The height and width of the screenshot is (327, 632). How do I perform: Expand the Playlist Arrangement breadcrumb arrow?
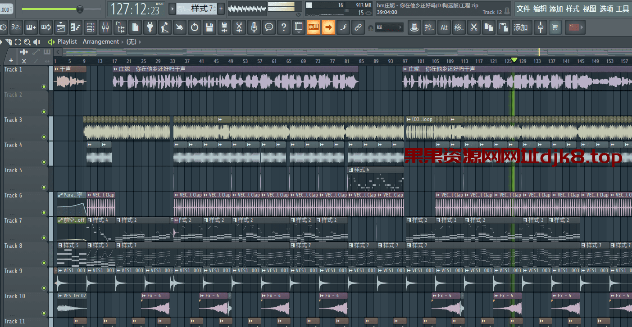(140, 42)
